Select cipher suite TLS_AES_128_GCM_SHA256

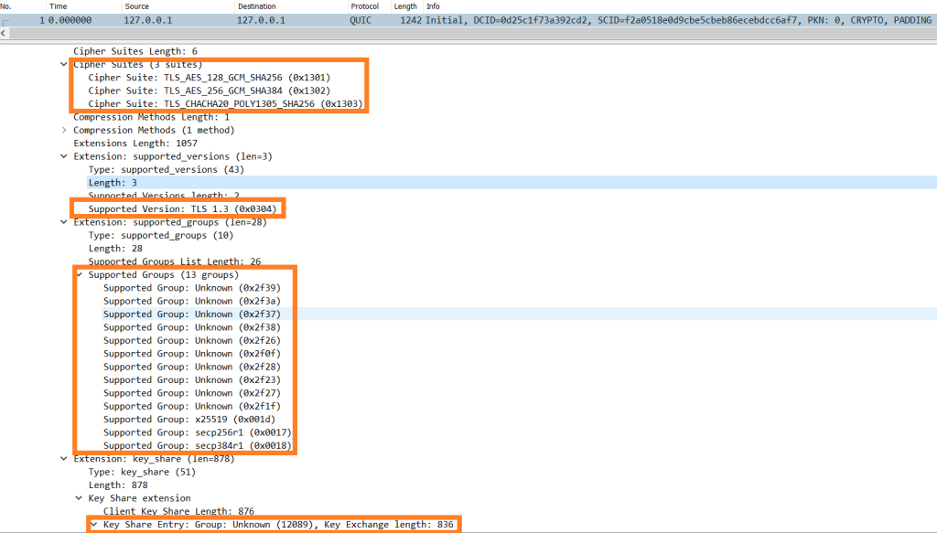click(209, 78)
